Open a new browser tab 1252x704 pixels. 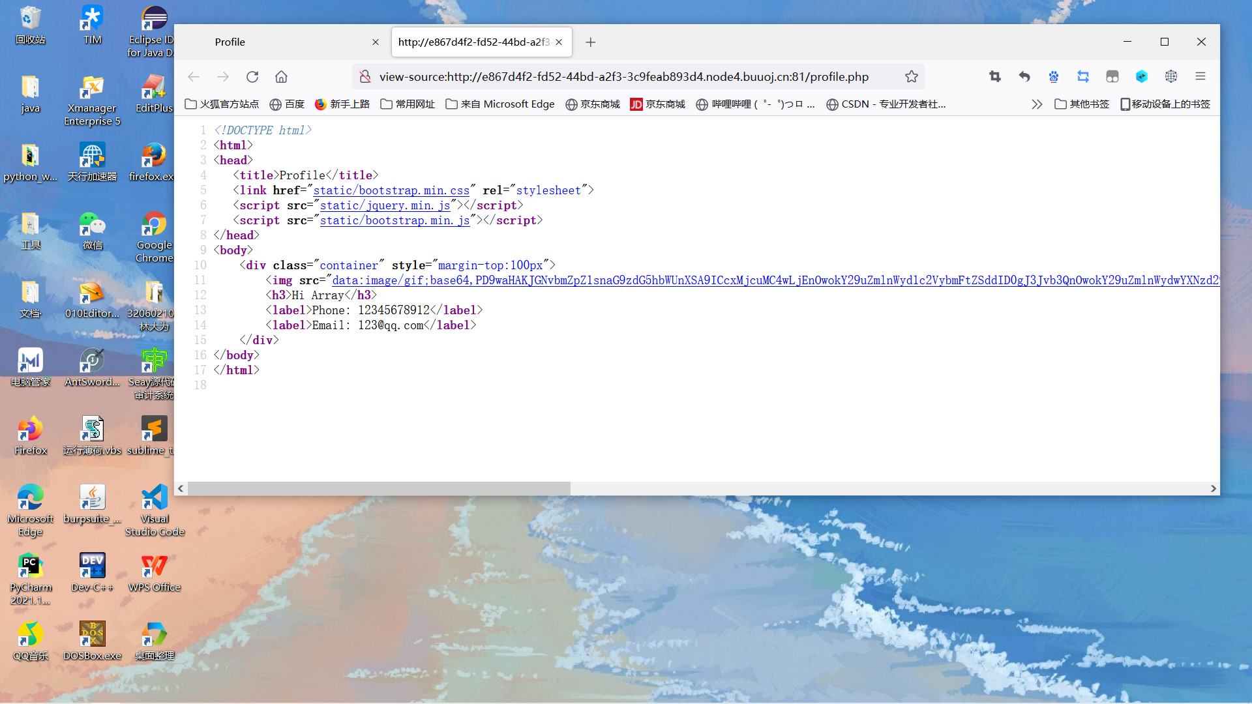tap(591, 42)
